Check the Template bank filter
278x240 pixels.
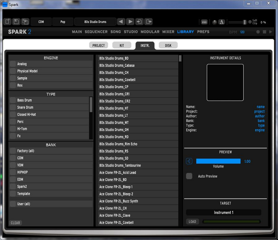[13, 194]
